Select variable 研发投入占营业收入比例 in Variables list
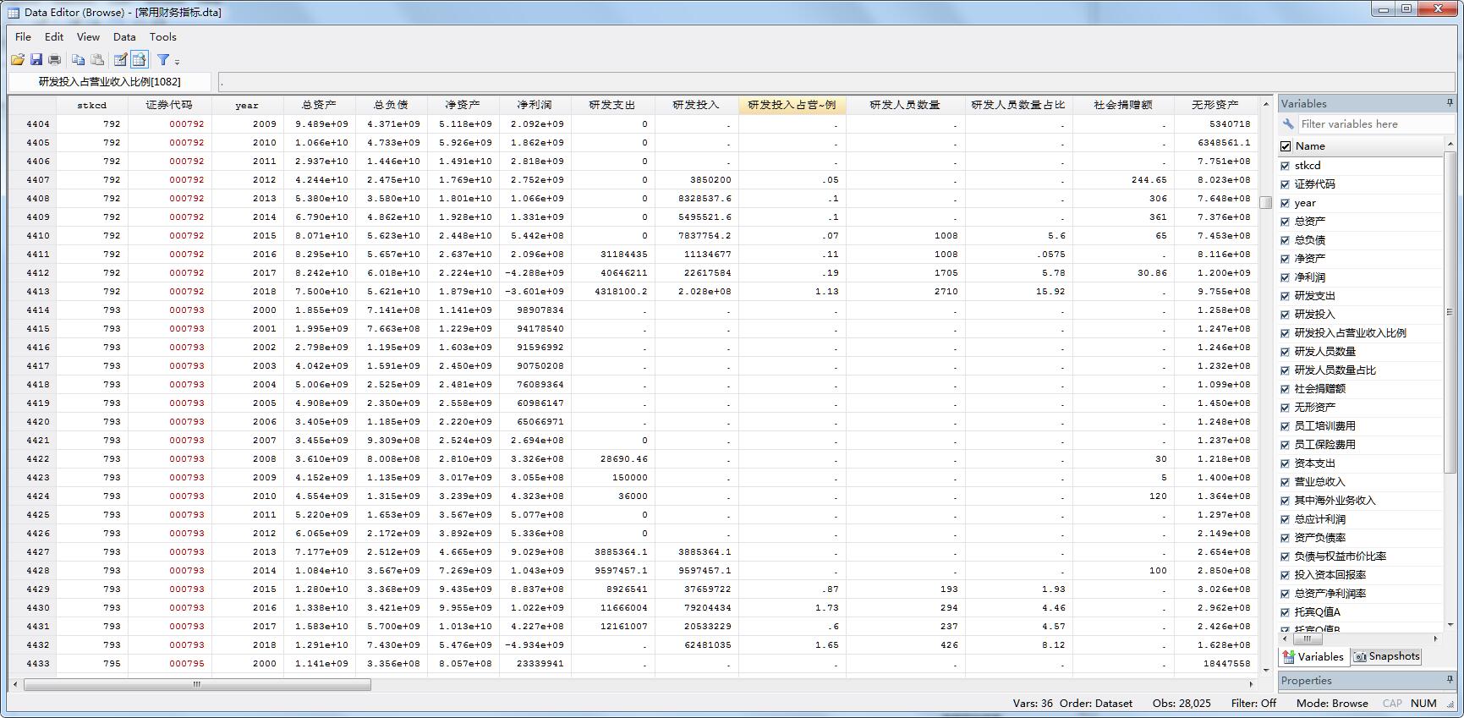 pos(1350,333)
